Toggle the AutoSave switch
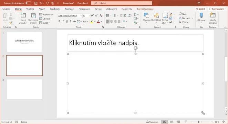The image size is (228, 124). [x=29, y=3]
